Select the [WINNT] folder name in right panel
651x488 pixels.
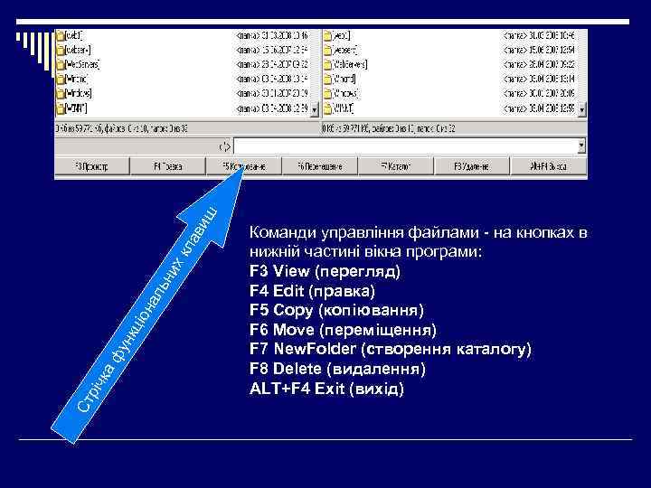[x=344, y=108]
